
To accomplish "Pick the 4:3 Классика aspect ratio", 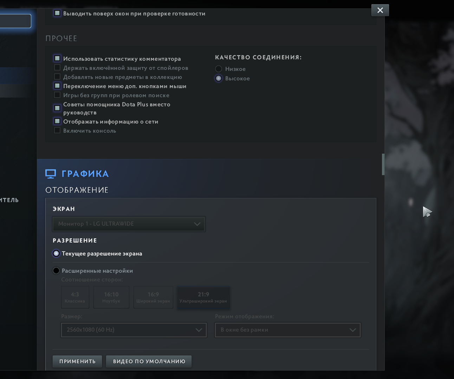I will [x=75, y=297].
